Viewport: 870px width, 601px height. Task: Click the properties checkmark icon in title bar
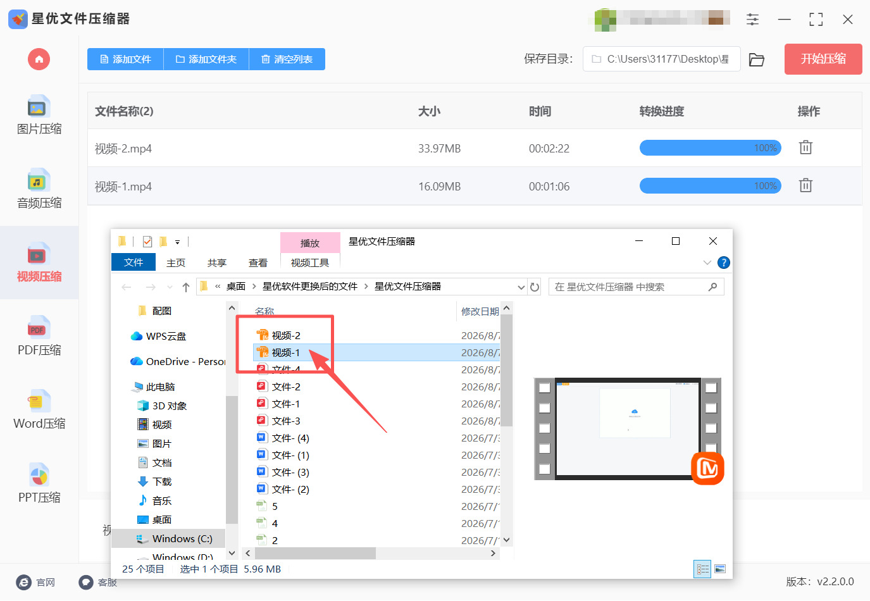coord(147,241)
